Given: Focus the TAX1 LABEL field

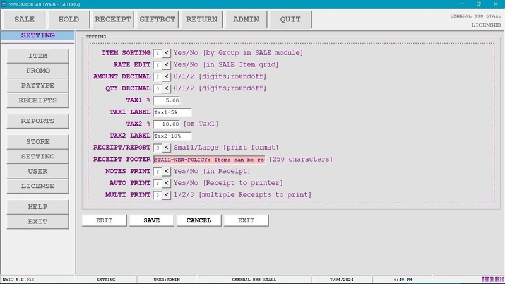Looking at the screenshot, I should pyautogui.click(x=172, y=112).
